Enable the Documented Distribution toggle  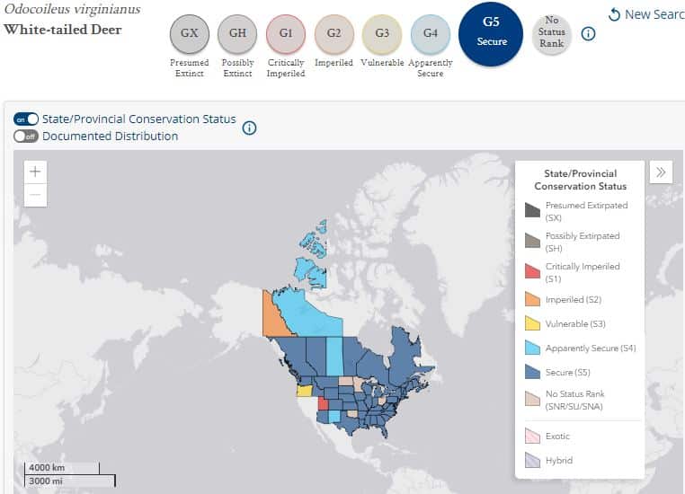tap(26, 137)
